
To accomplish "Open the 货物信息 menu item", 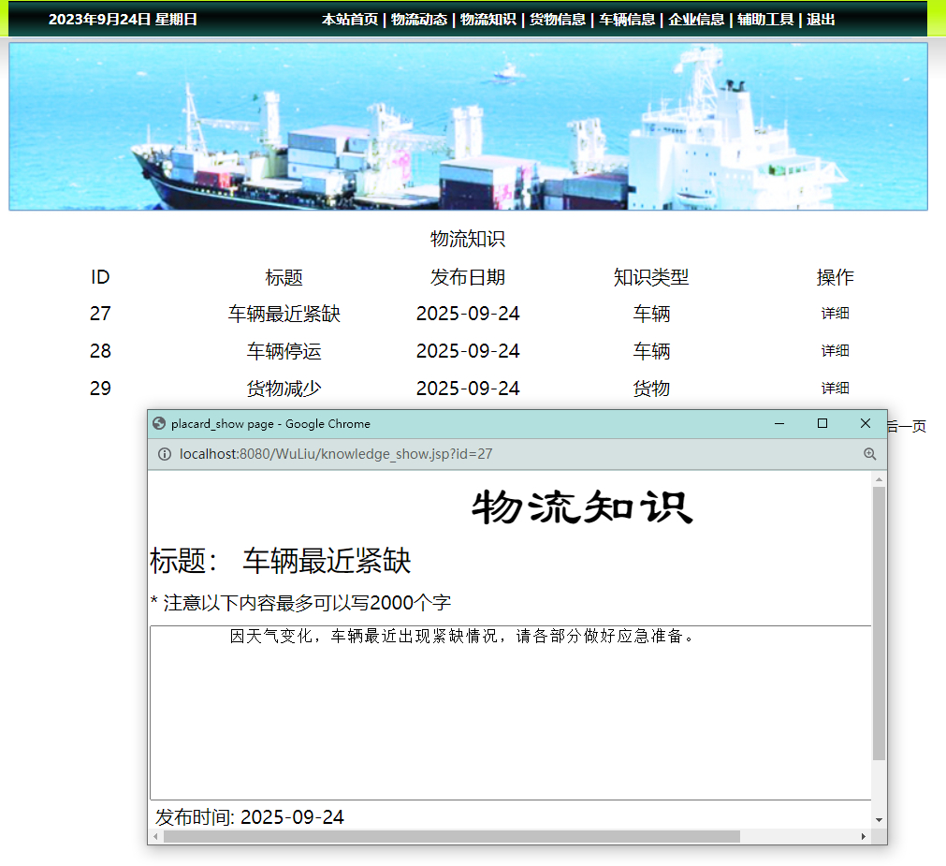I will [x=556, y=18].
